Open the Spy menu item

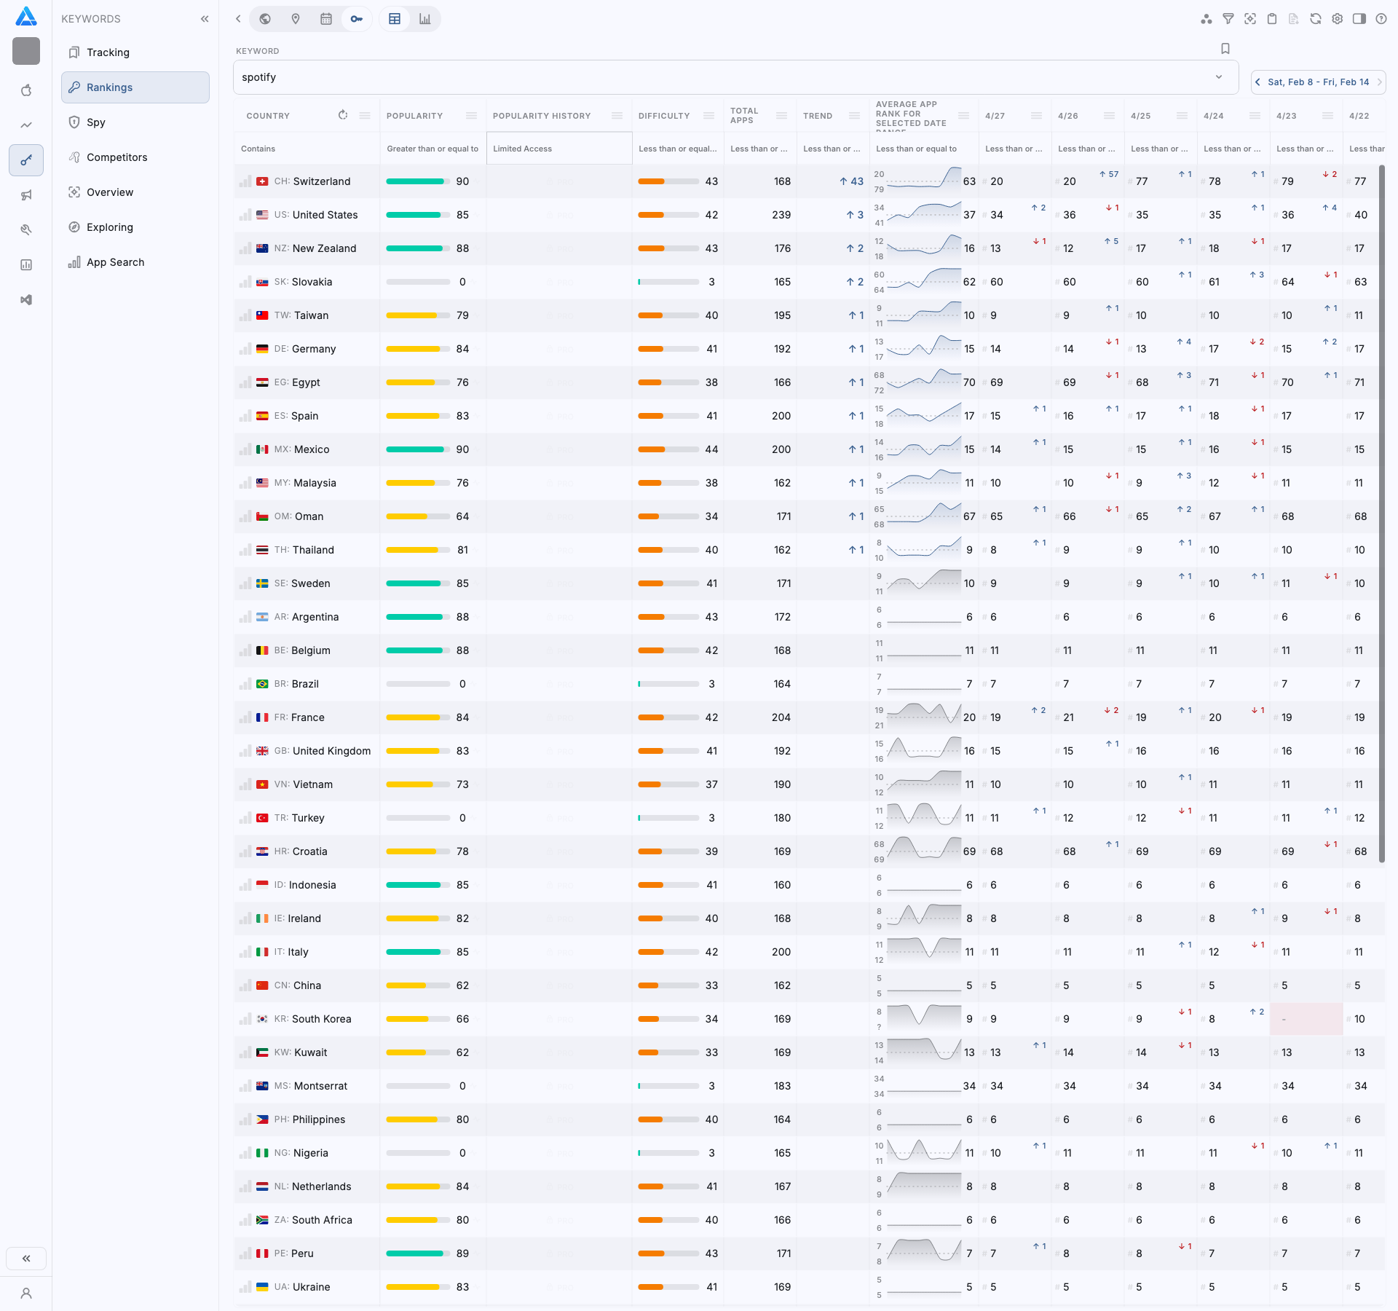pyautogui.click(x=96, y=122)
